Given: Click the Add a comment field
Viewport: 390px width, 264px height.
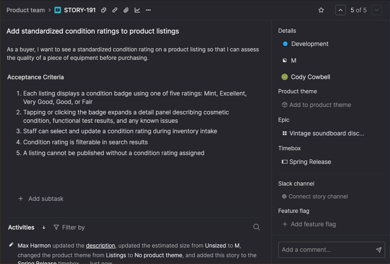Looking at the screenshot, I should point(326,250).
